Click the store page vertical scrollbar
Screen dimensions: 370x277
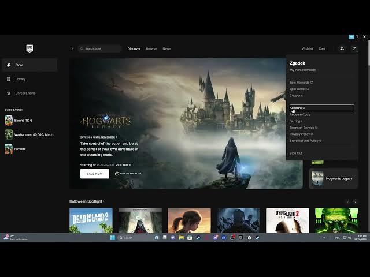coord(369,54)
